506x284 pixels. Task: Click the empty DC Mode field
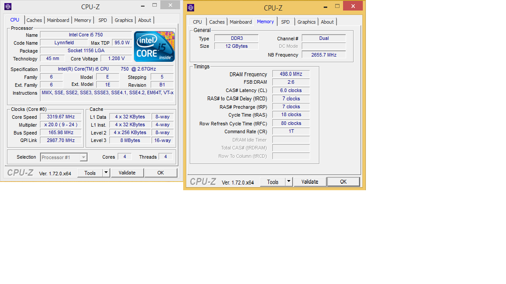[324, 46]
